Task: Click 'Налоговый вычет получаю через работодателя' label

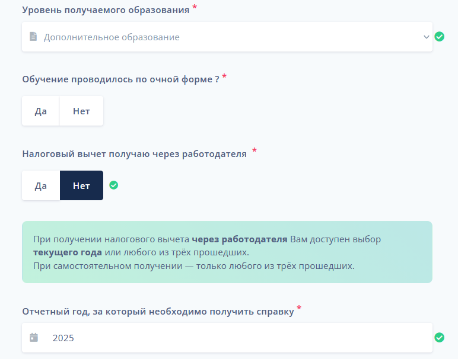Action: (134, 153)
